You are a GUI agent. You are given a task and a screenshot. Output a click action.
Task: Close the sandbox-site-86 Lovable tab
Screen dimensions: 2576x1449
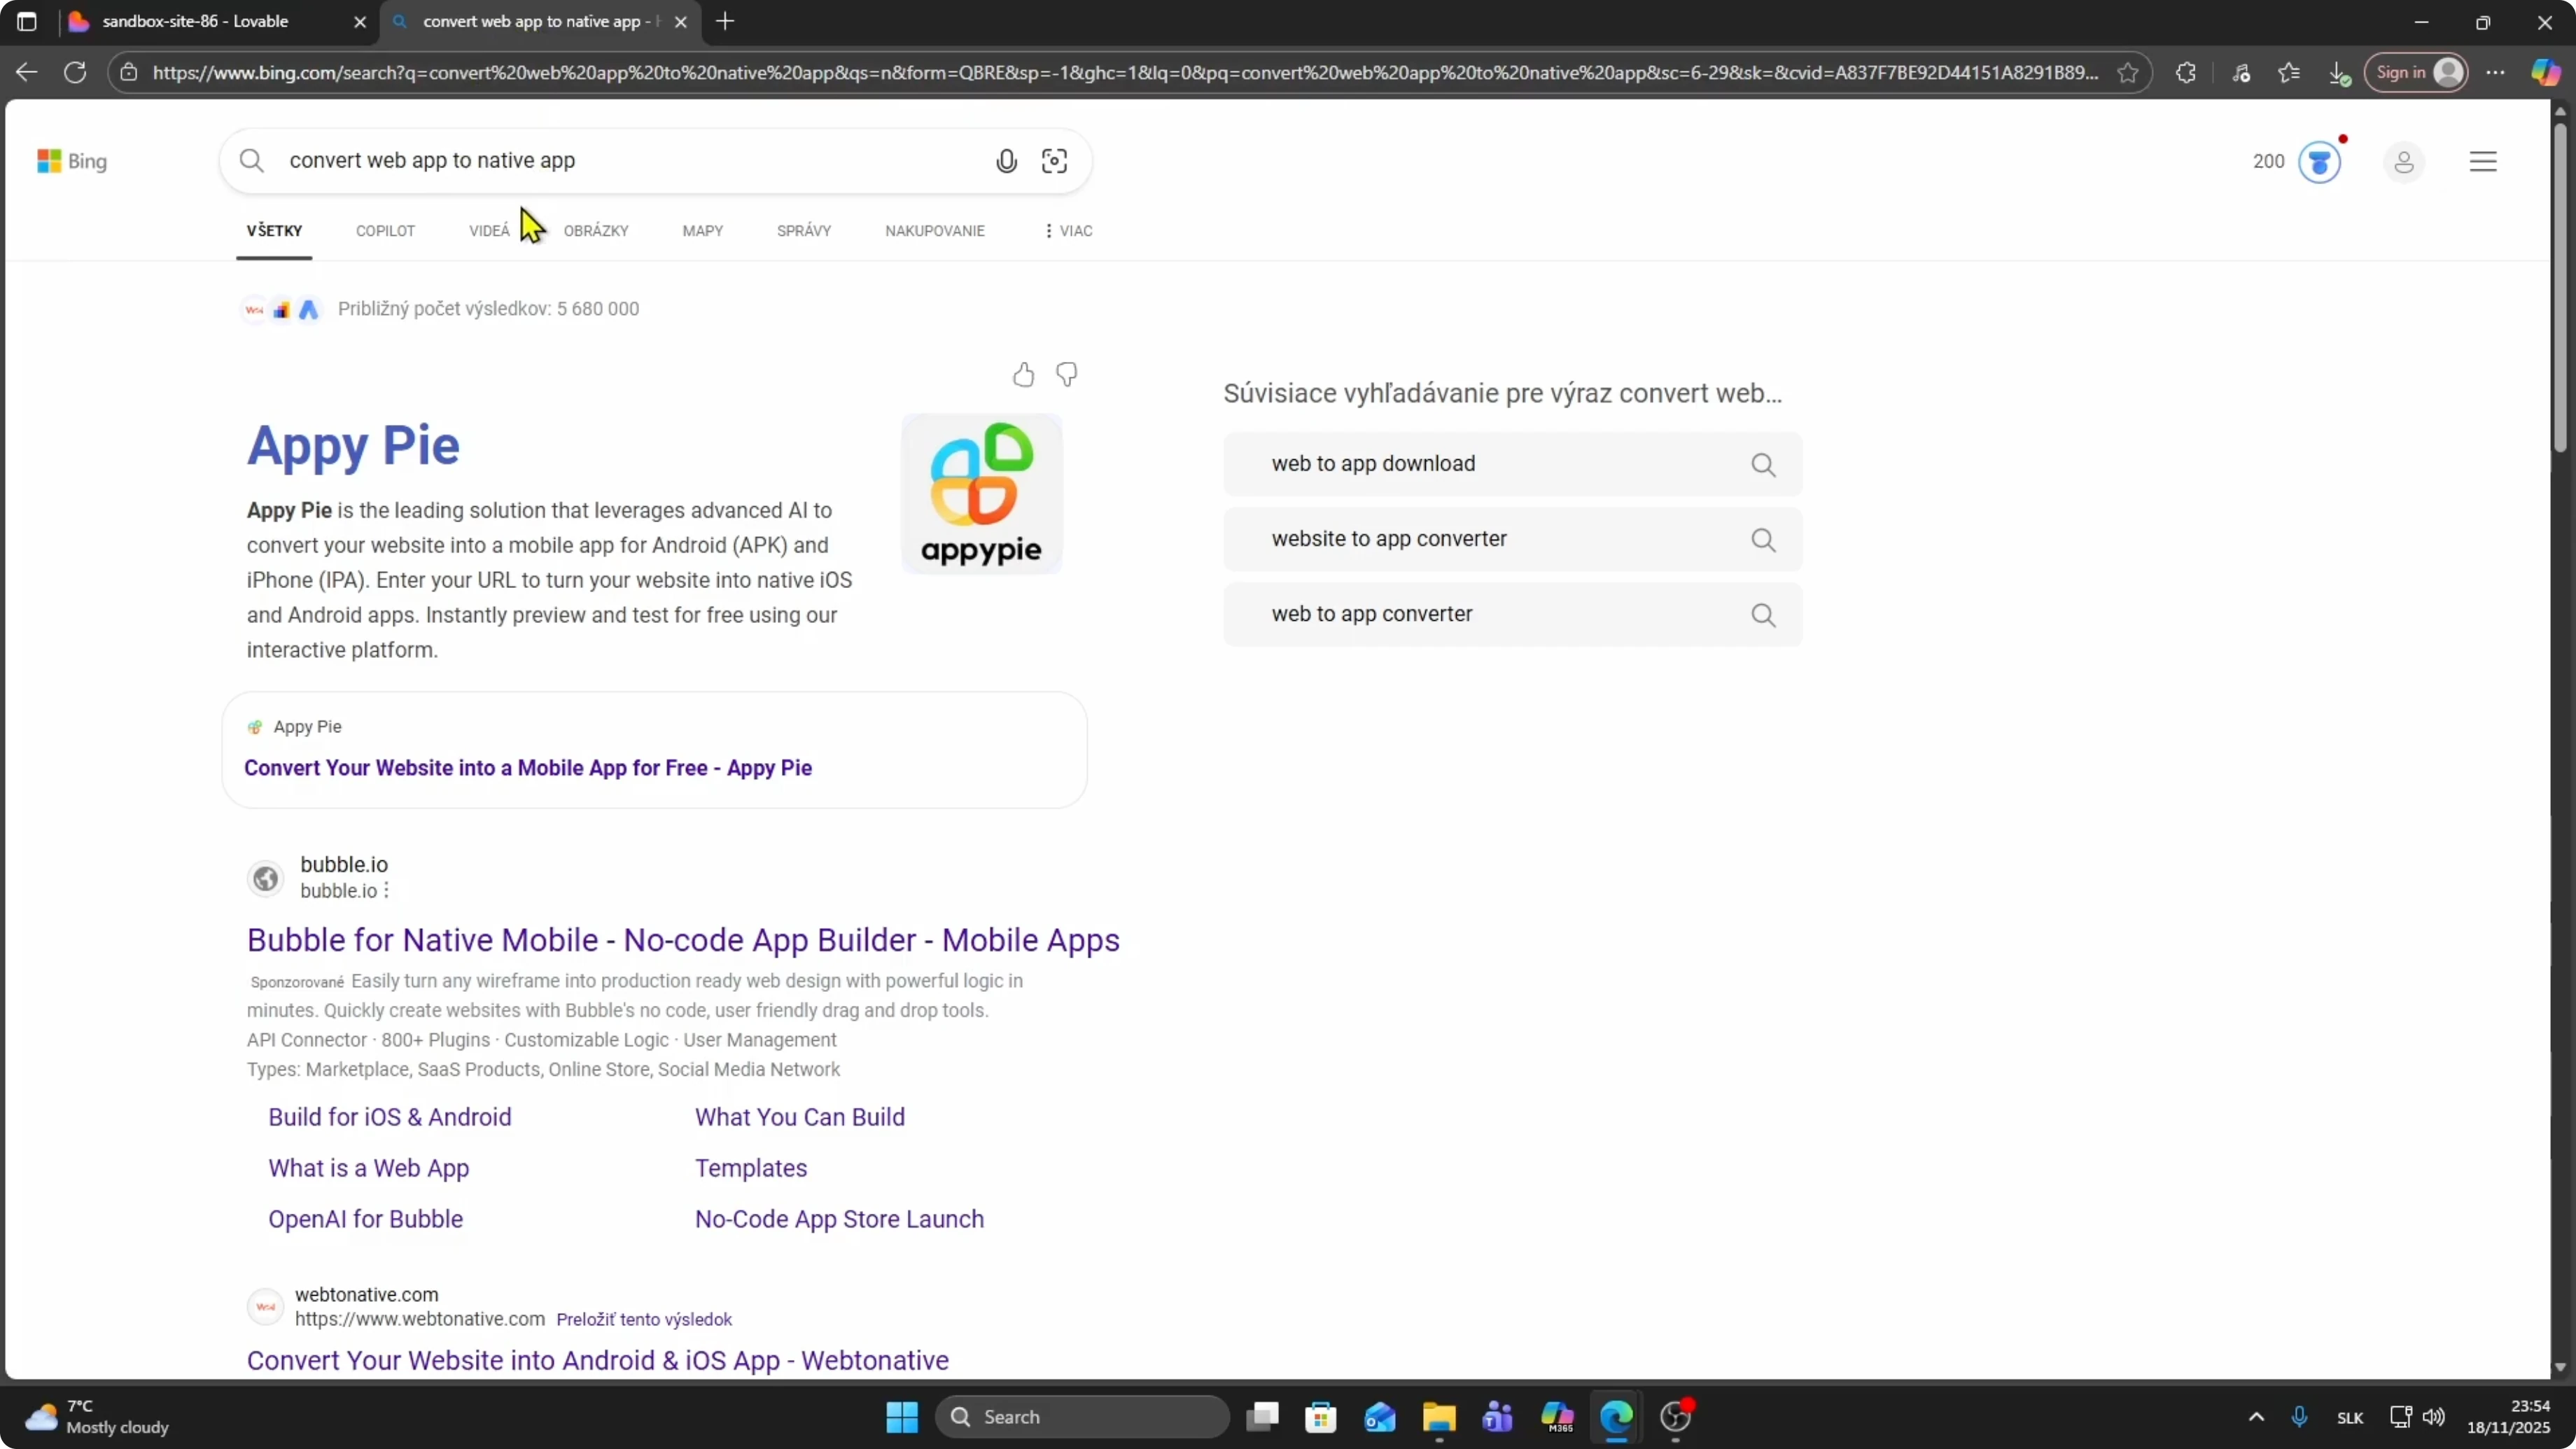(x=360, y=22)
